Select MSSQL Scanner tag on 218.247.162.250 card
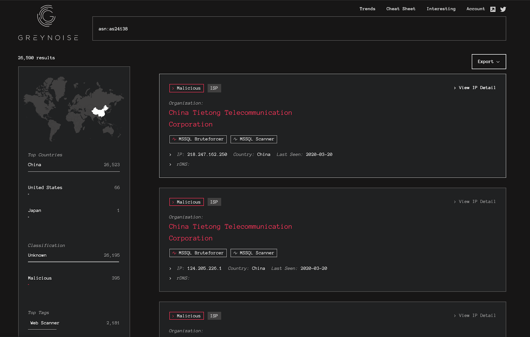Viewport: 530px width, 337px height. [x=254, y=139]
